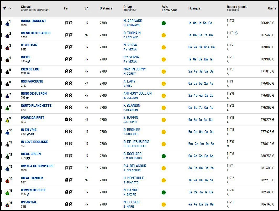Open the IMPARTIAL horse link
Viewport: 279px width, 211px height.
pos(29,202)
